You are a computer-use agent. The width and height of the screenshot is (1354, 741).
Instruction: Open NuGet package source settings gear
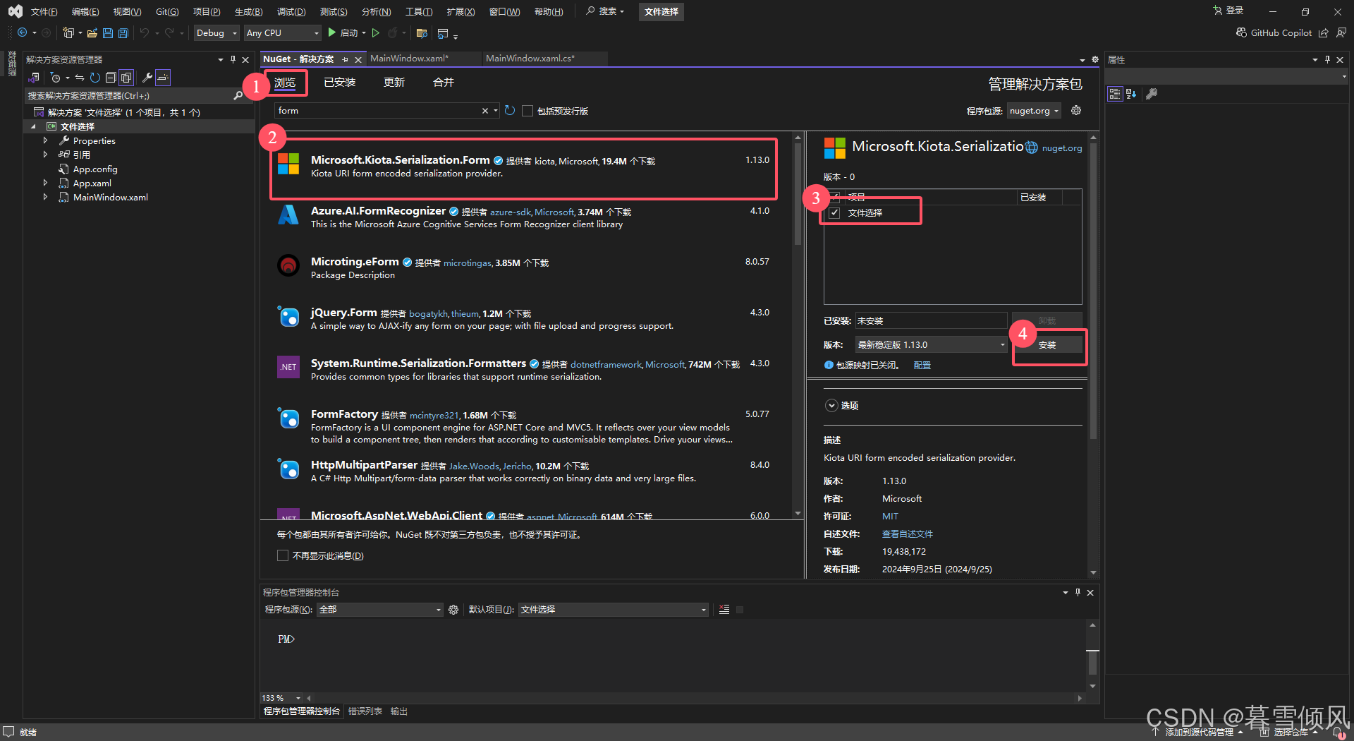[x=1076, y=110]
